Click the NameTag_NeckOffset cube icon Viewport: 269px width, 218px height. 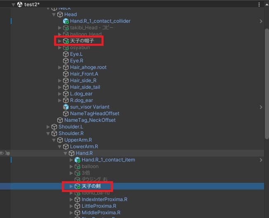(60, 120)
